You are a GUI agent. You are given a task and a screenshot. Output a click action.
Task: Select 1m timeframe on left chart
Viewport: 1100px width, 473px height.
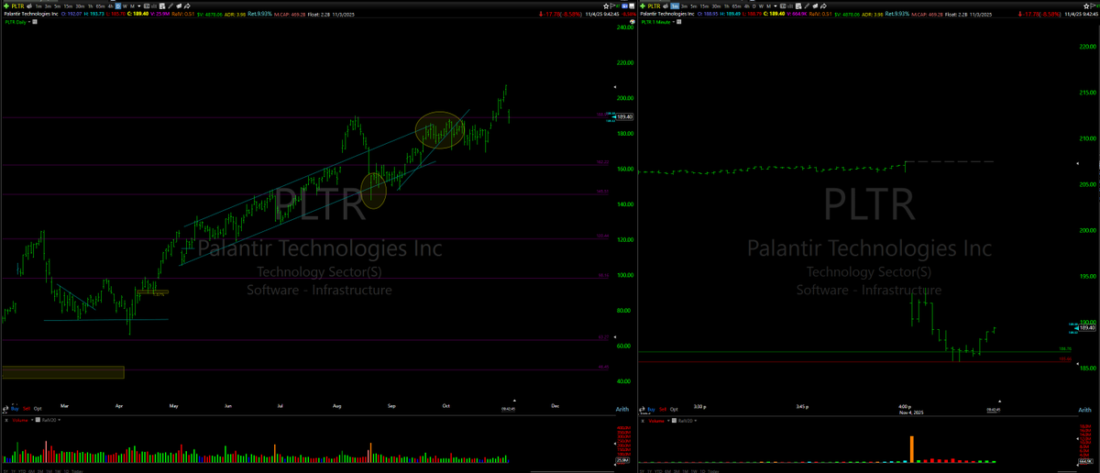coord(38,5)
